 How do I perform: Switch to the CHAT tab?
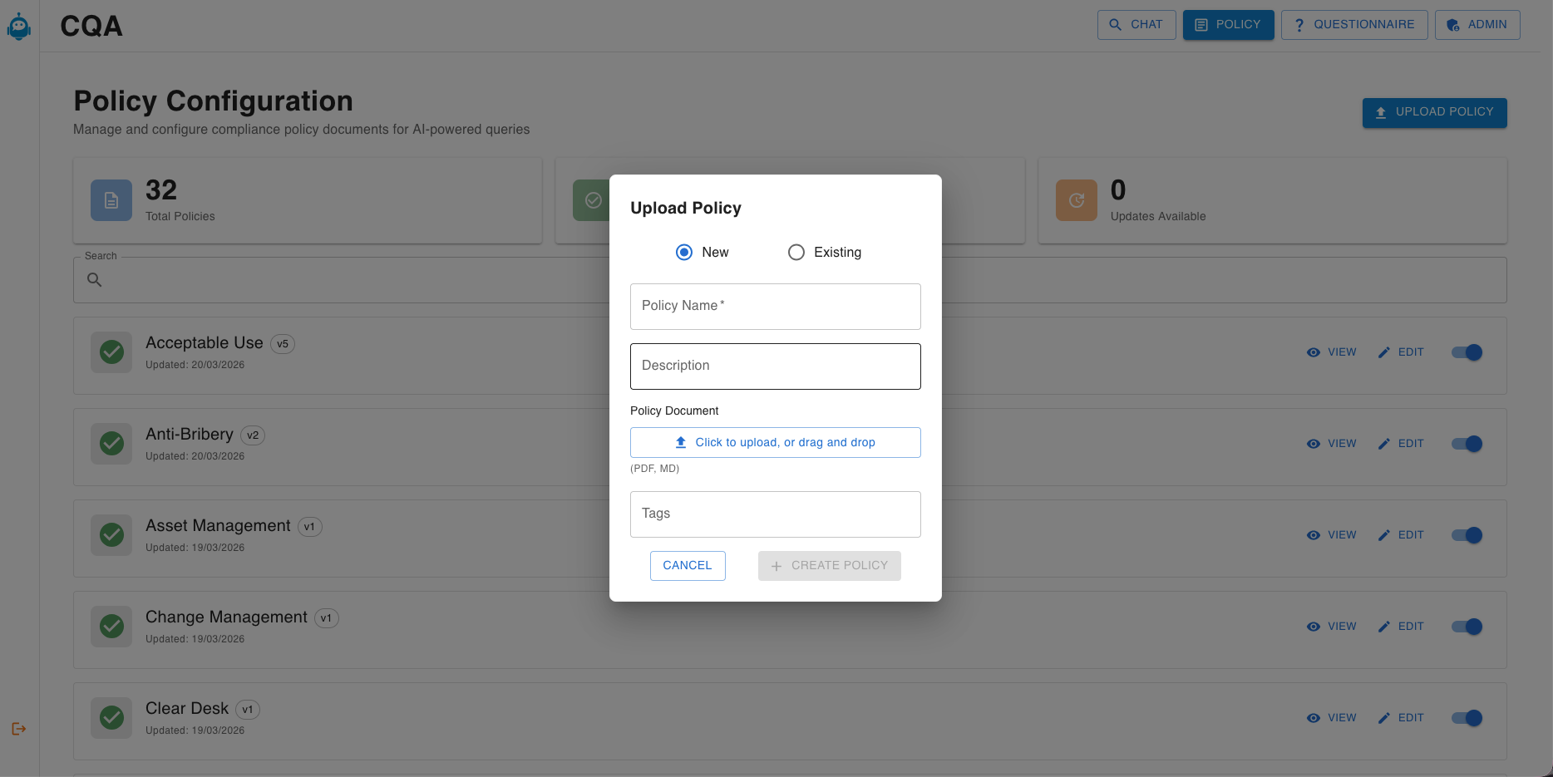[1136, 24]
